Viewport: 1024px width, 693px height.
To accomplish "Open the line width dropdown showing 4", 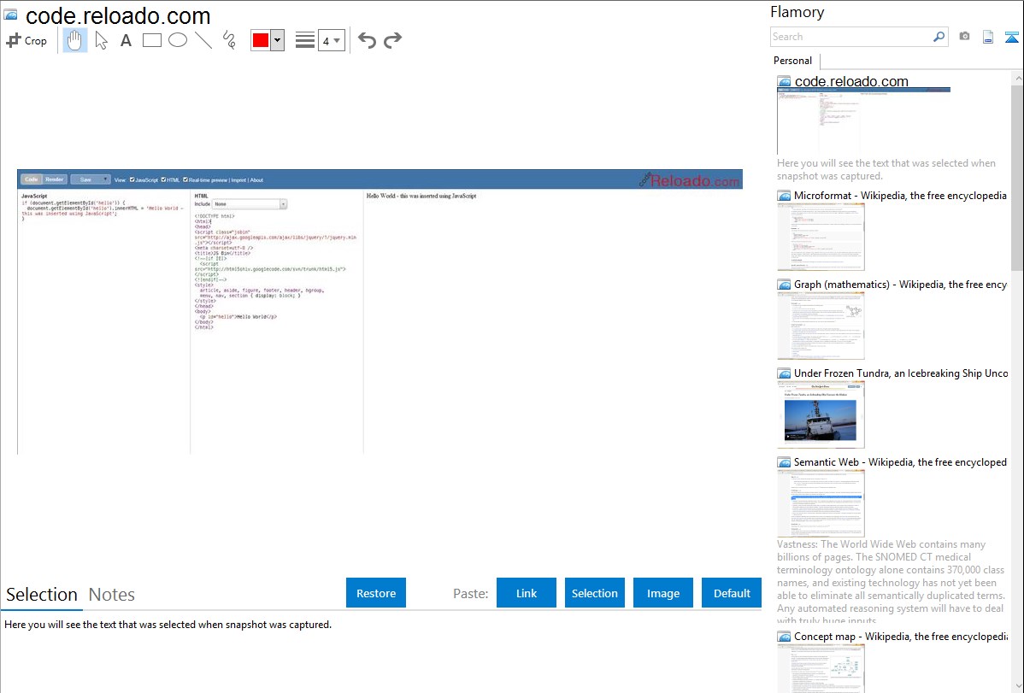I will [331, 40].
